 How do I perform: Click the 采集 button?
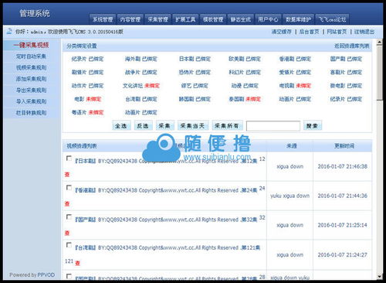point(164,125)
